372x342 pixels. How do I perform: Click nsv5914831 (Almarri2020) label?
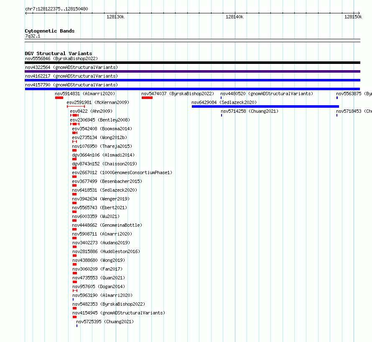[x=85, y=94]
